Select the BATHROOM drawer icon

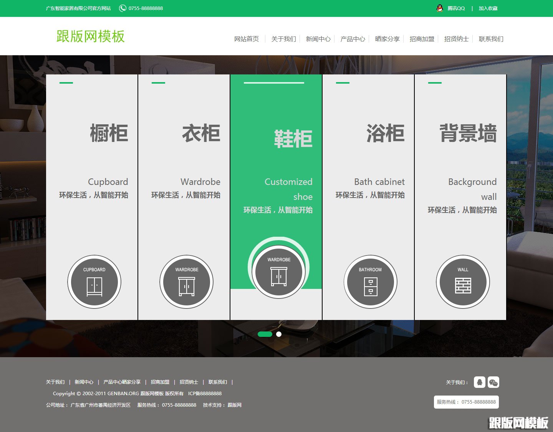370,282
